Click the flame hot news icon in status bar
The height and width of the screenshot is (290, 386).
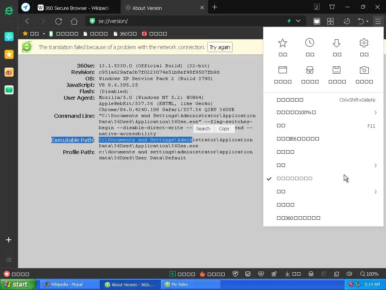(202, 274)
